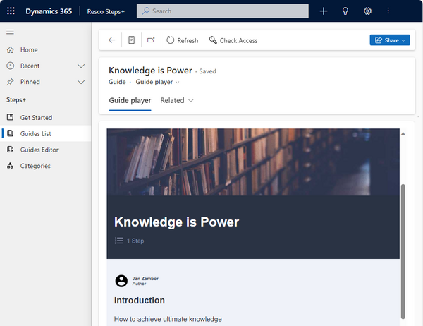Click the Refresh button
This screenshot has width=423, height=326.
click(183, 40)
